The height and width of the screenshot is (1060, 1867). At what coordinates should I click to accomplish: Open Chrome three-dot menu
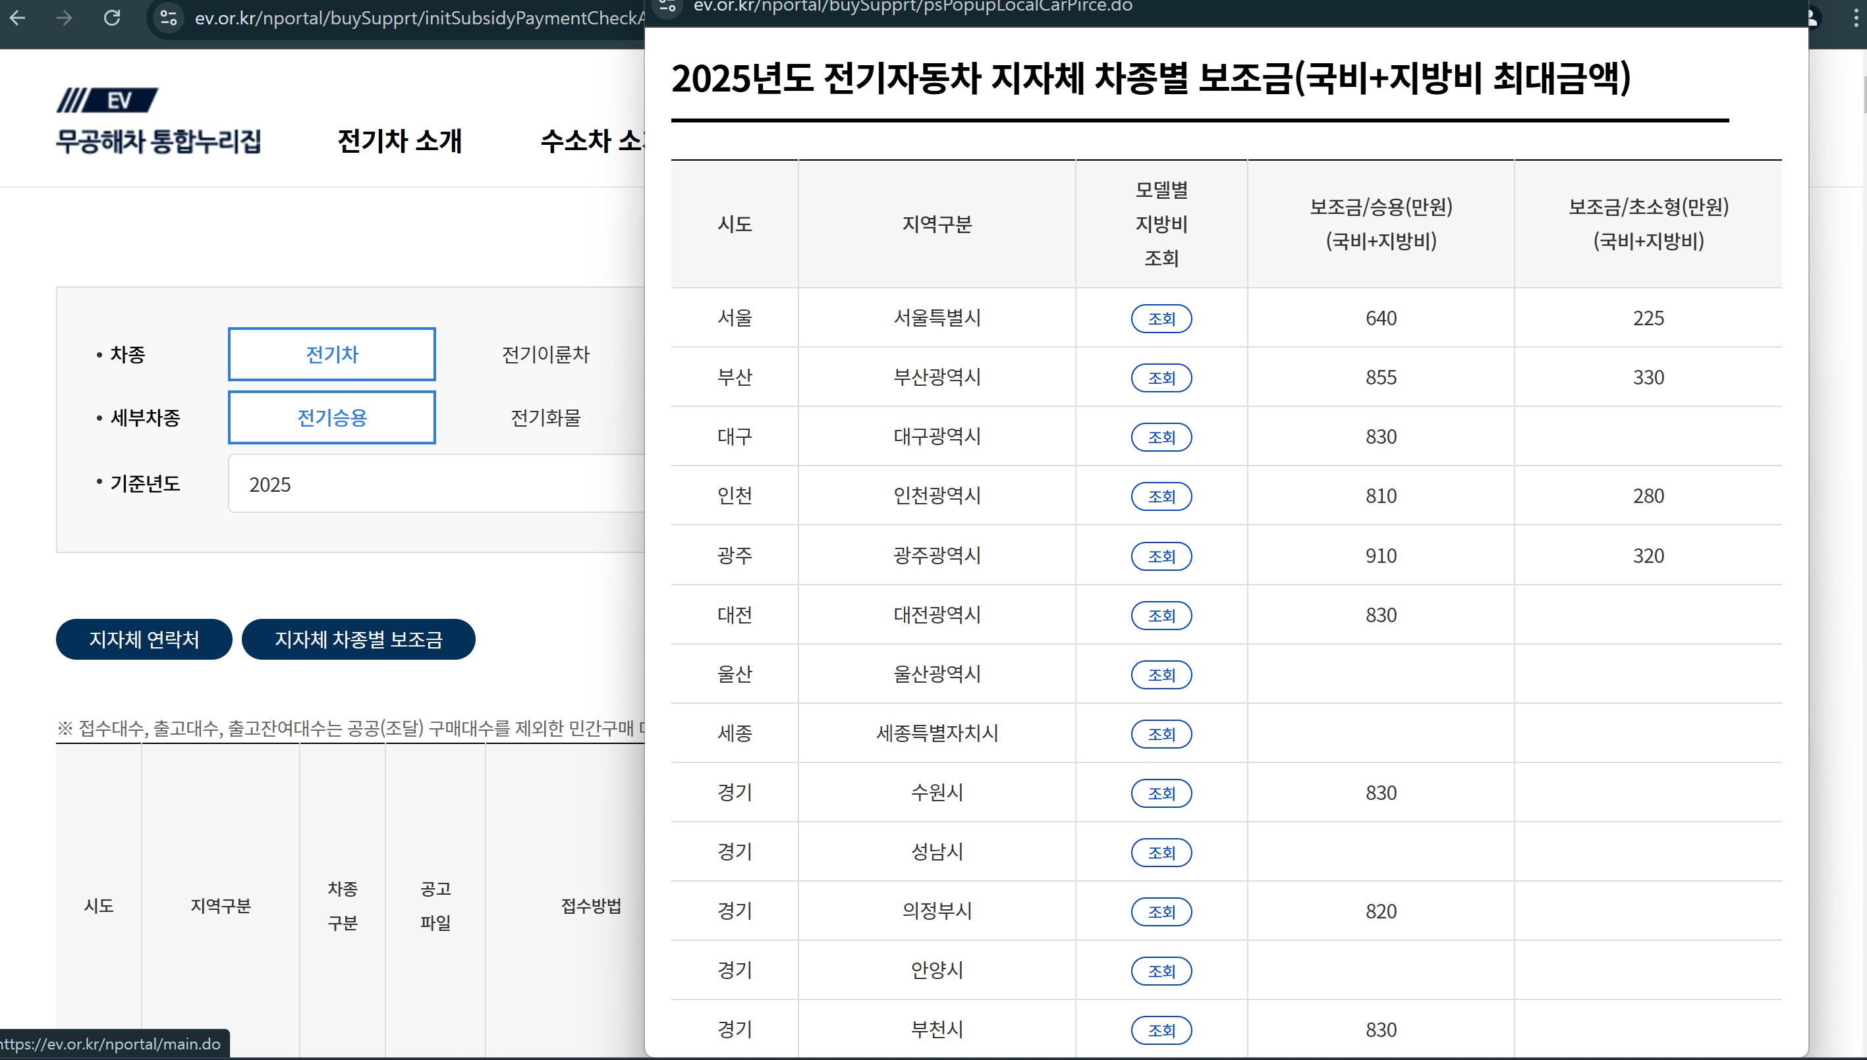click(x=1855, y=18)
